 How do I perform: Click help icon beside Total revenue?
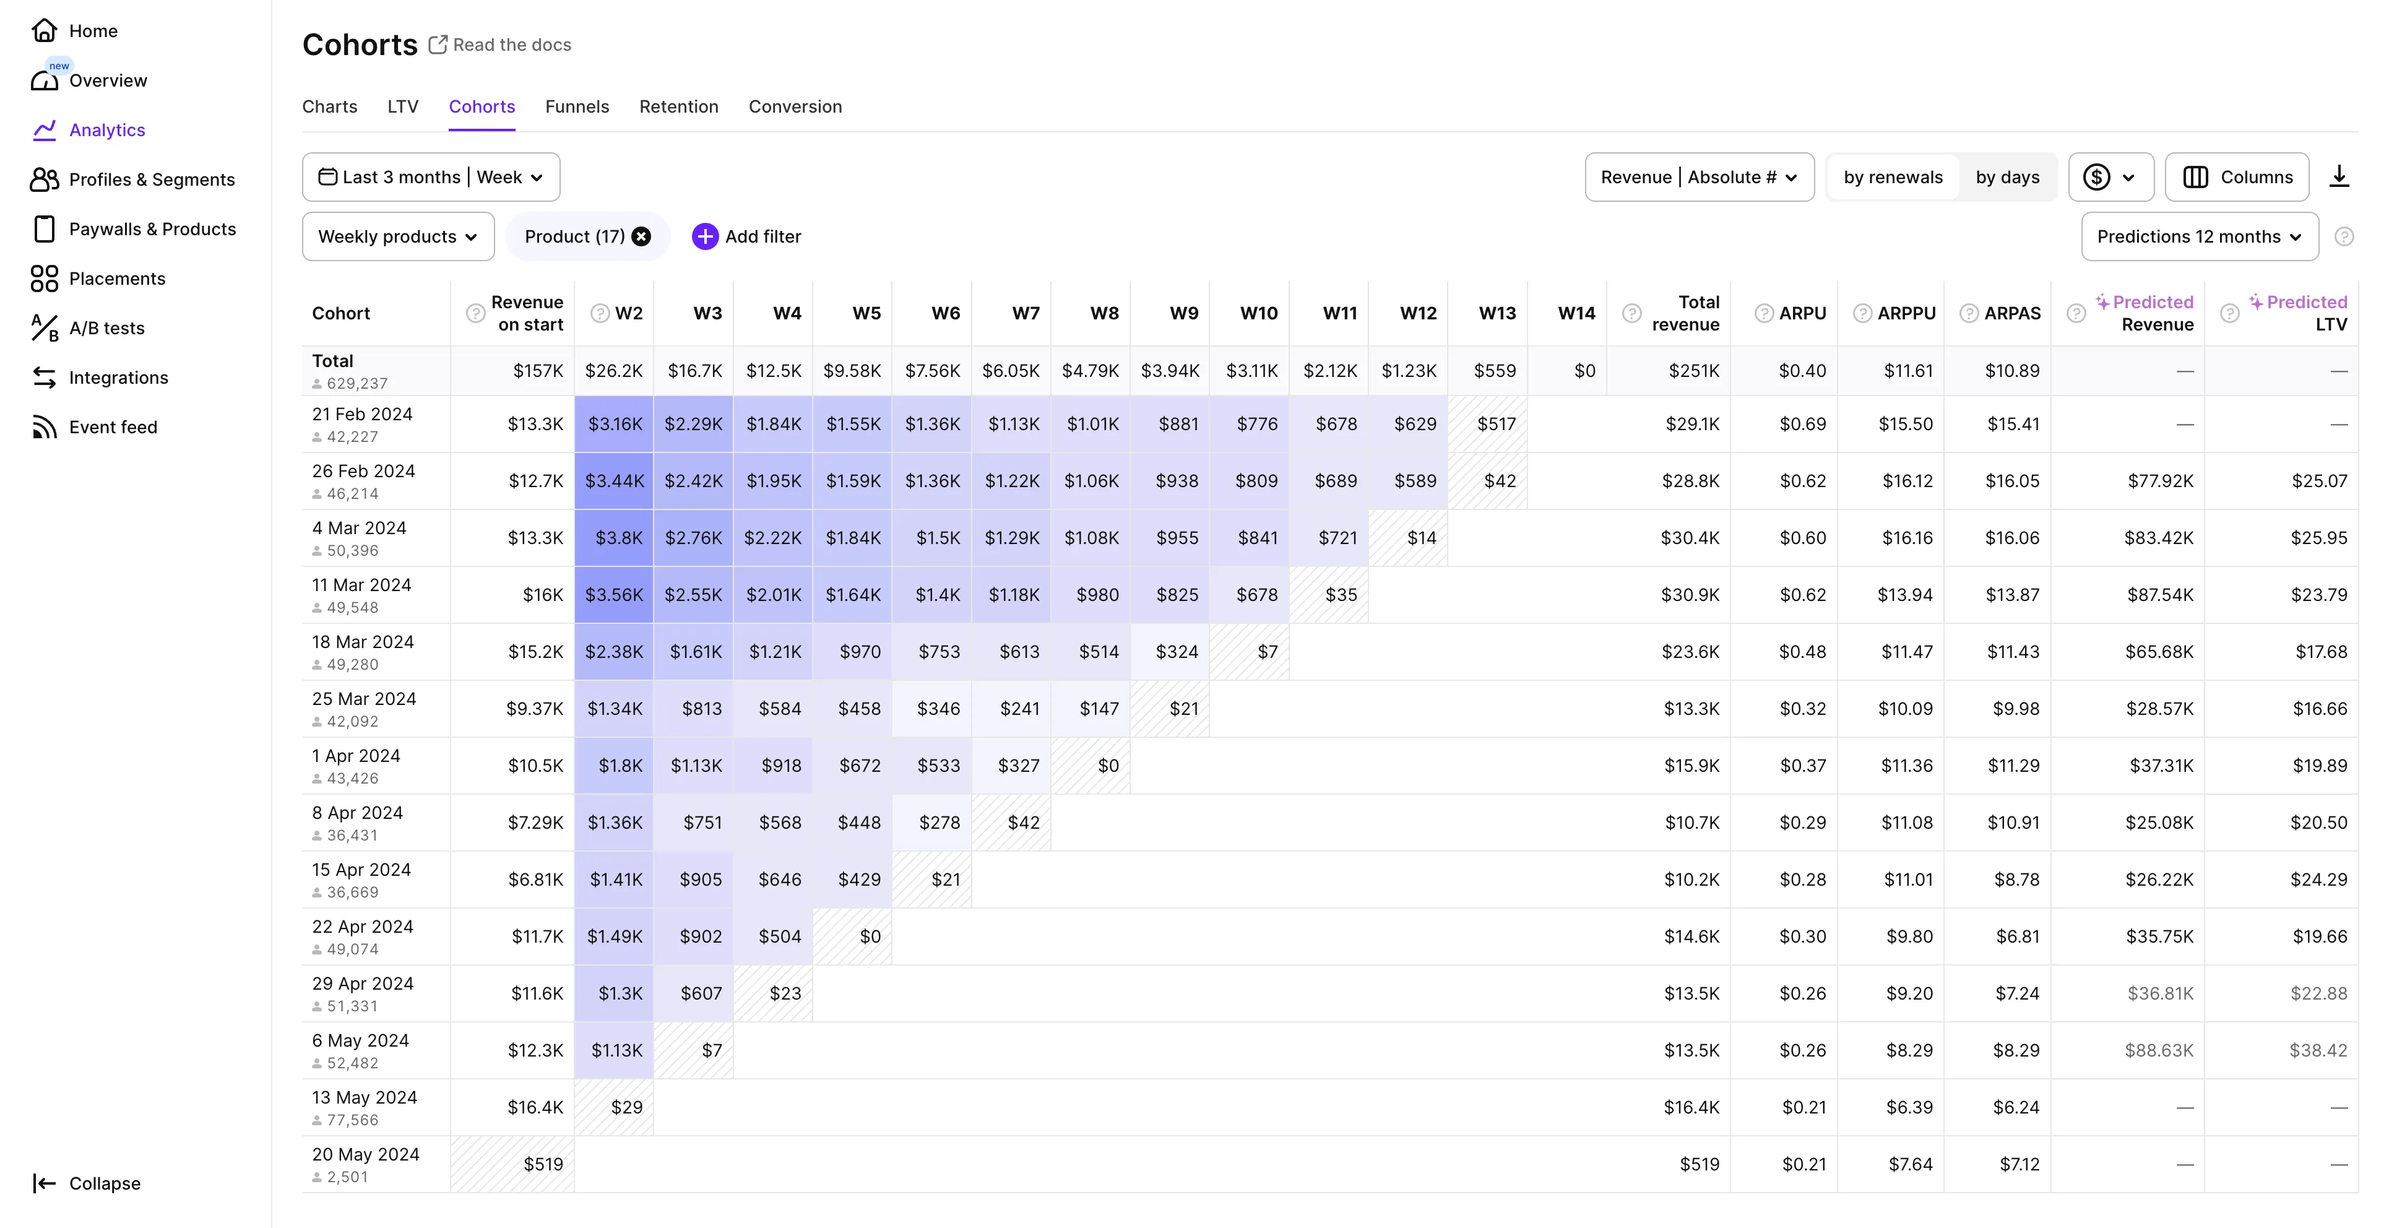coord(1631,313)
